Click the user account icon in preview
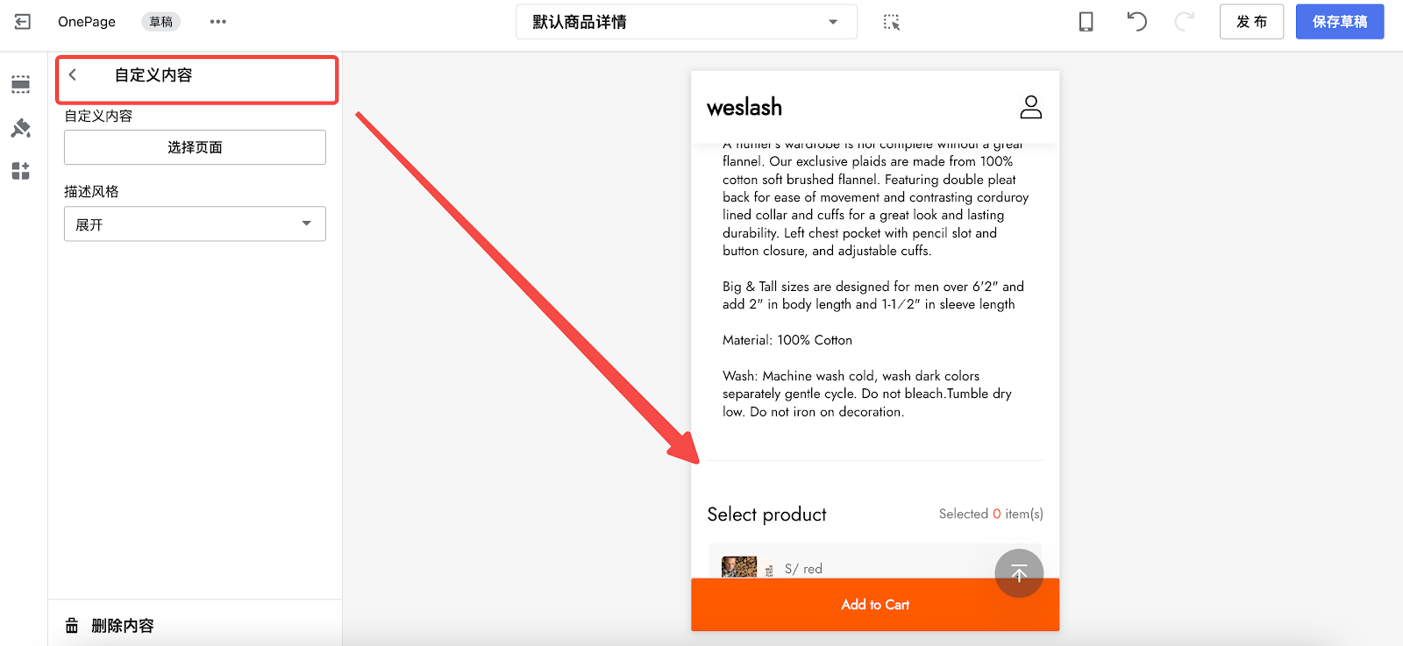 (1031, 107)
